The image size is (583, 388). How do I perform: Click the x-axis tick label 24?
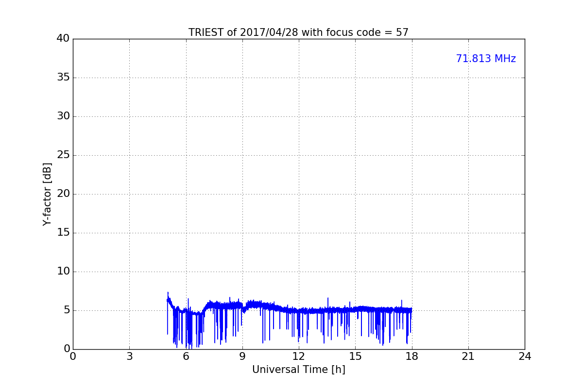(x=525, y=356)
